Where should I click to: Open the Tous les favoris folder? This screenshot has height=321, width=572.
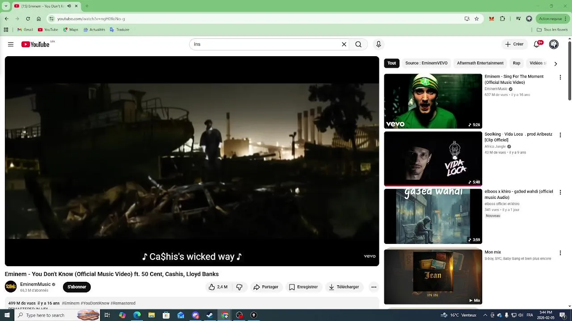[x=552, y=30]
